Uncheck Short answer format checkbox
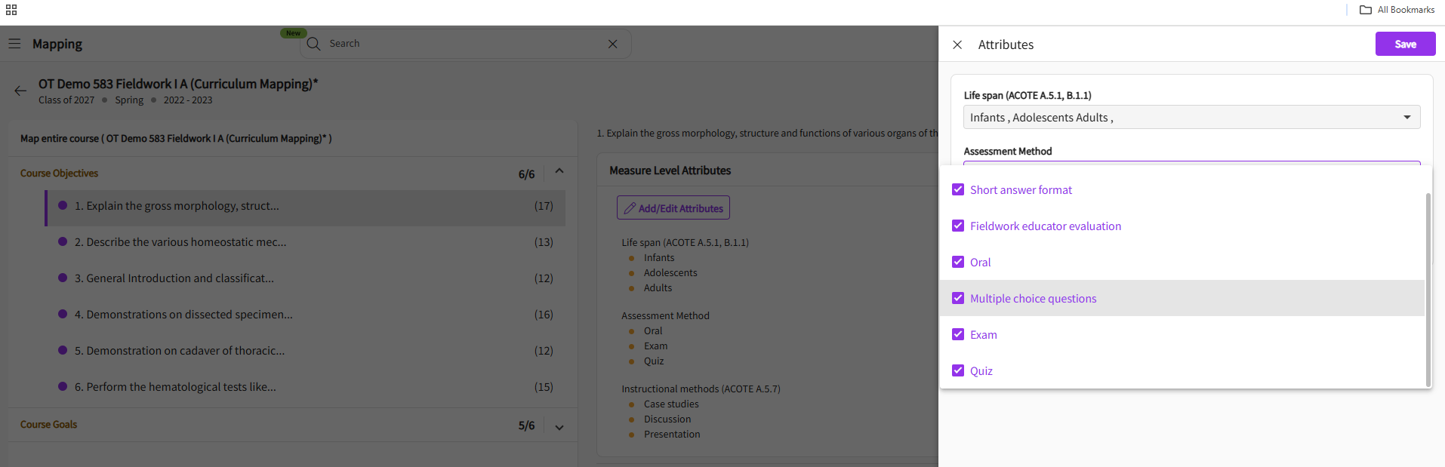Image resolution: width=1445 pixels, height=467 pixels. tap(958, 189)
